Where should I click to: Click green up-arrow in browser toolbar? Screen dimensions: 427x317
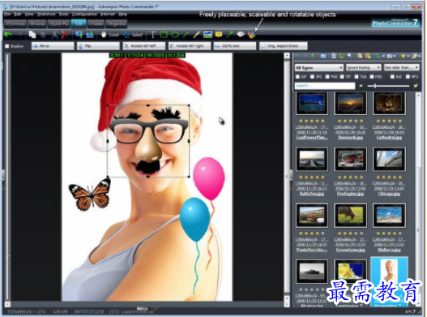313,56
